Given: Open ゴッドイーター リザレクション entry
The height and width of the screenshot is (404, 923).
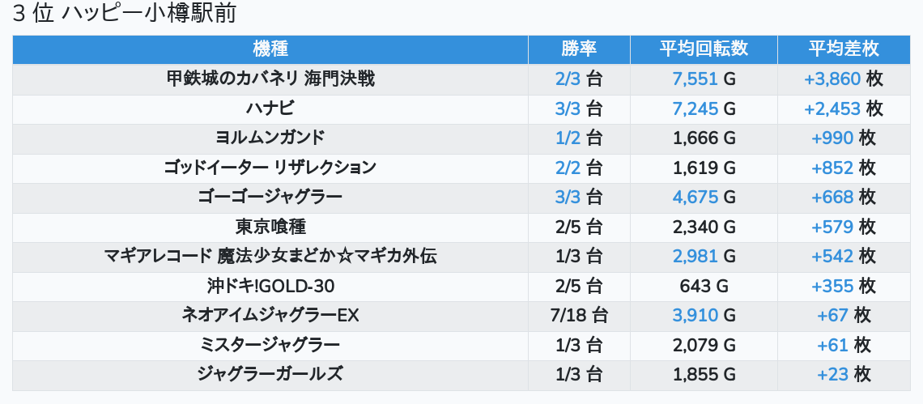Looking at the screenshot, I should point(270,168).
